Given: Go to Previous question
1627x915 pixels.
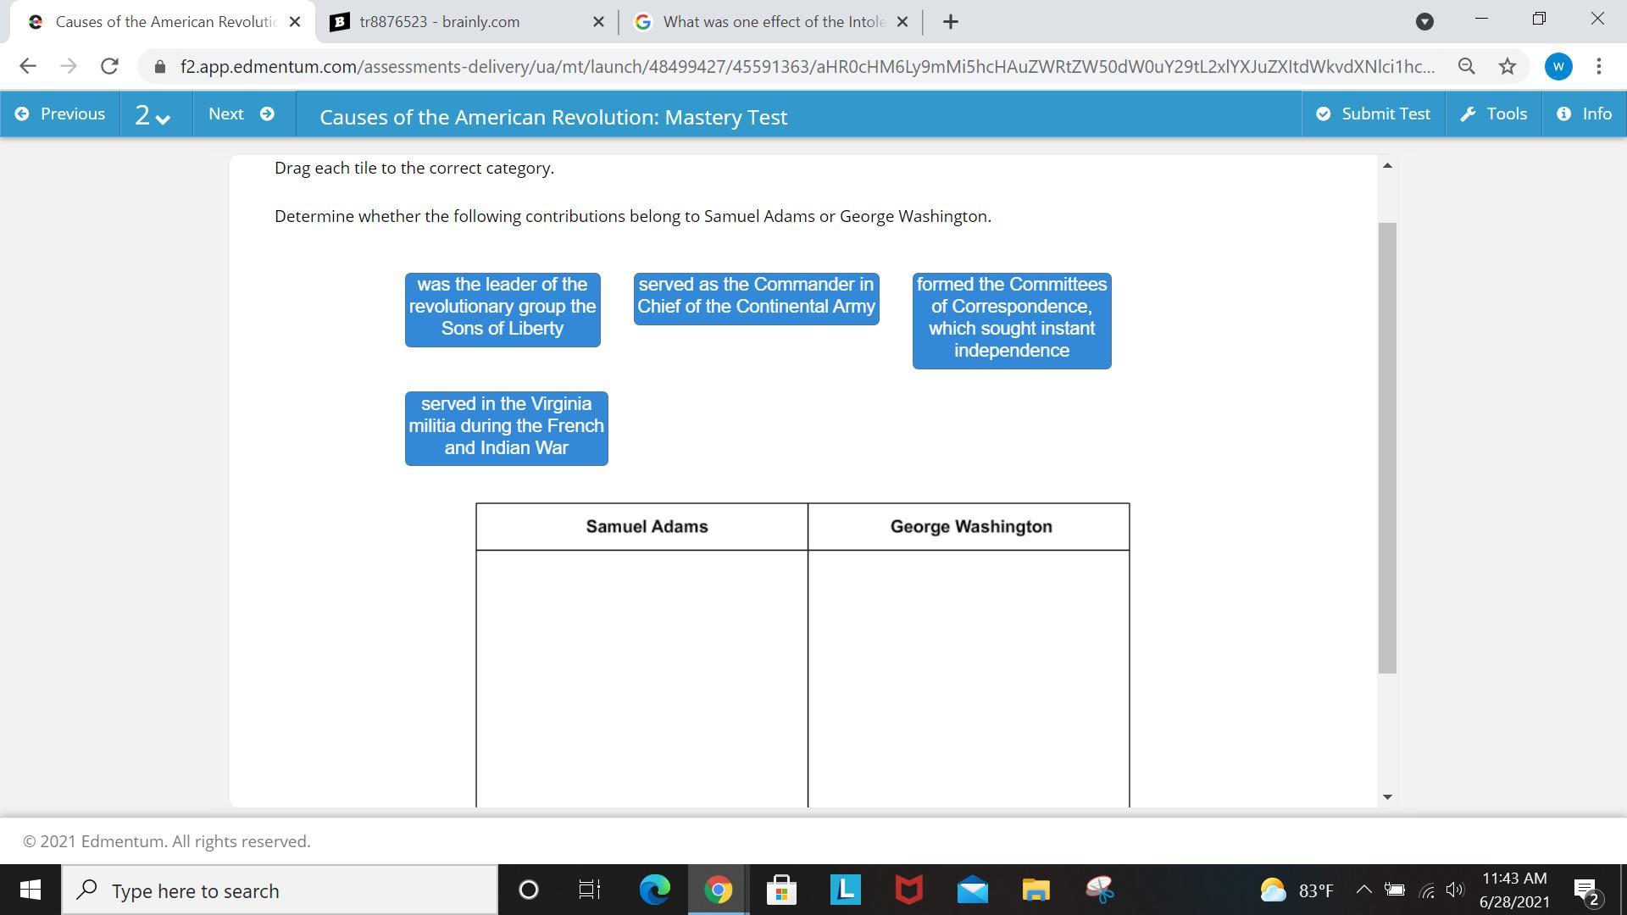Looking at the screenshot, I should pyautogui.click(x=60, y=114).
